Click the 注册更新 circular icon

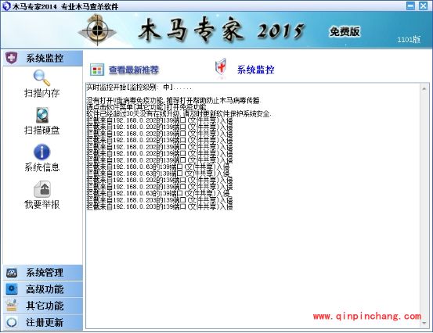[11, 322]
